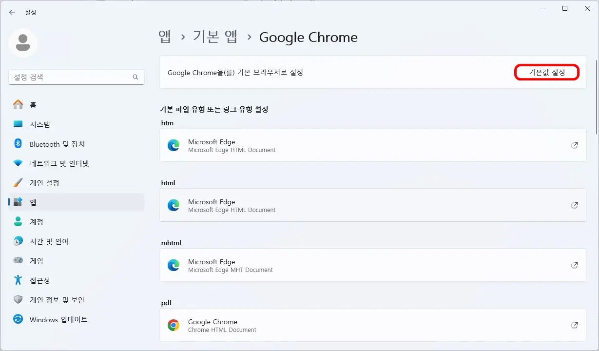
Task: Click the 기본 앱 breadcrumb link
Action: pos(215,37)
